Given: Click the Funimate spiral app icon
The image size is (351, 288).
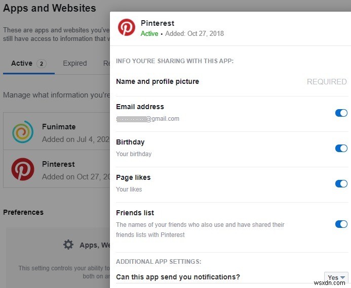Looking at the screenshot, I should pos(23,132).
